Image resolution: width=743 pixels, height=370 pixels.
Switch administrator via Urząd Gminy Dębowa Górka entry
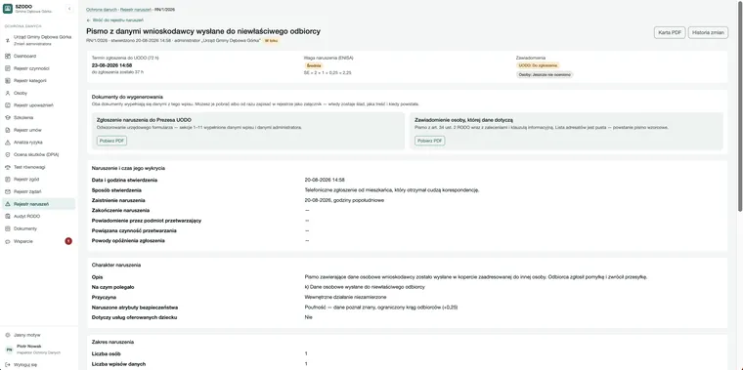[38, 40]
